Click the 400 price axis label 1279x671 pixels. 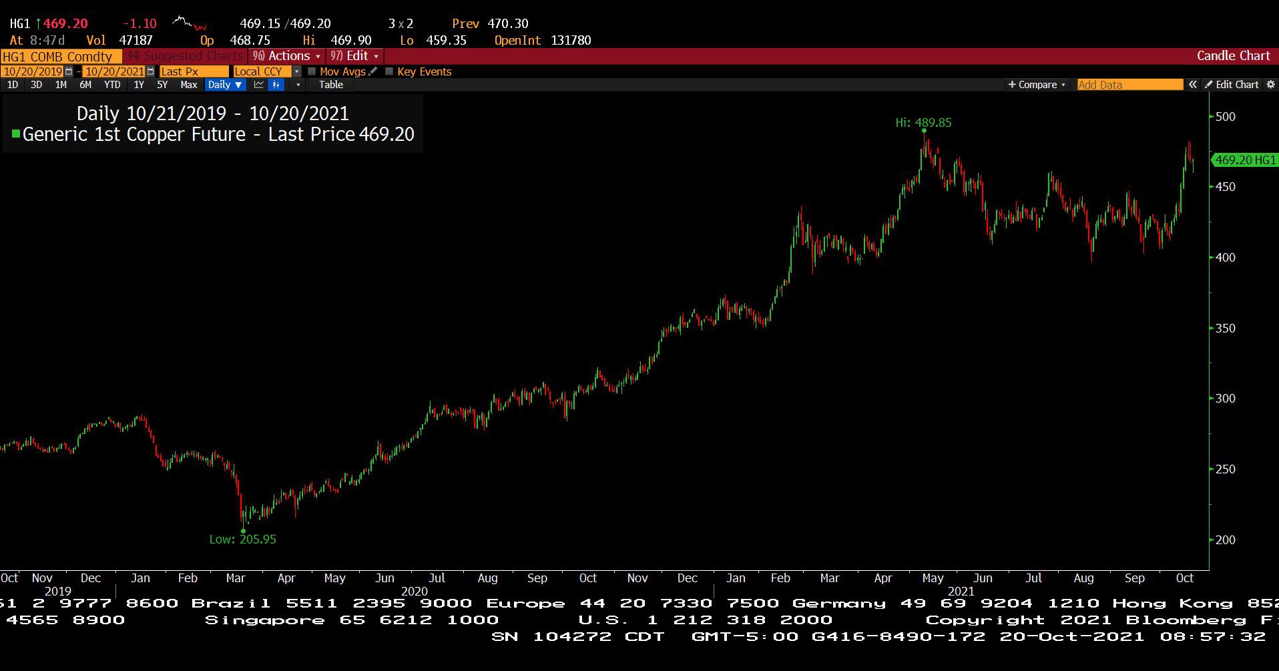click(x=1226, y=258)
